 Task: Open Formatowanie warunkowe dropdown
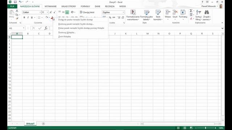[x=133, y=15]
